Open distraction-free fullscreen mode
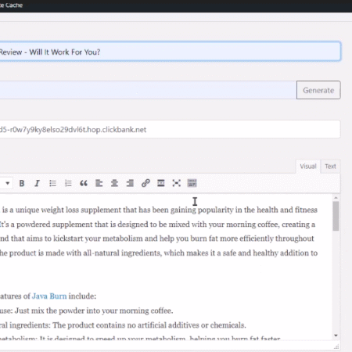Viewport: 352px width, 352px height. pyautogui.click(x=177, y=183)
